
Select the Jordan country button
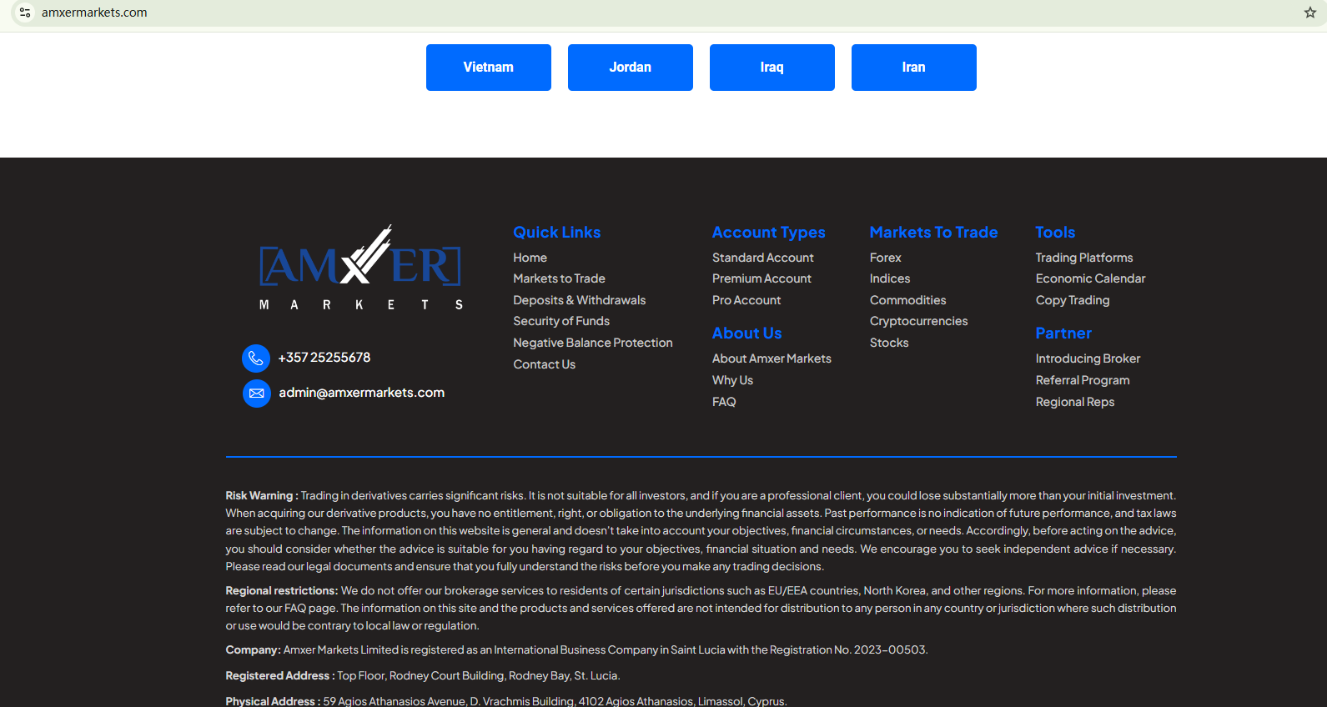coord(631,68)
